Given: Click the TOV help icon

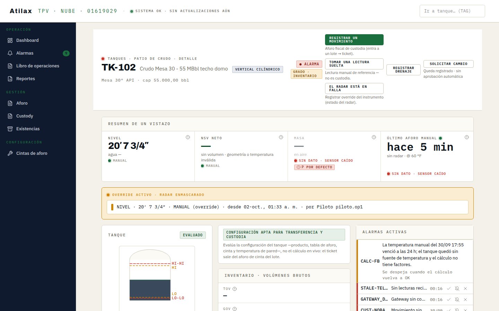Looking at the screenshot, I should point(235,289).
